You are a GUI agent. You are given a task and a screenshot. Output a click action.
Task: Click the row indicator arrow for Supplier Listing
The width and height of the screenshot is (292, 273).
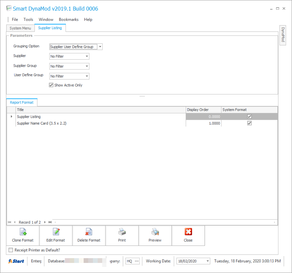(12, 117)
